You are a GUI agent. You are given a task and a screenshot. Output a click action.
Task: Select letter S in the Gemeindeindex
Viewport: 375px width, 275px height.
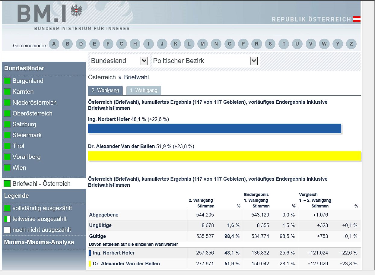tap(270, 44)
